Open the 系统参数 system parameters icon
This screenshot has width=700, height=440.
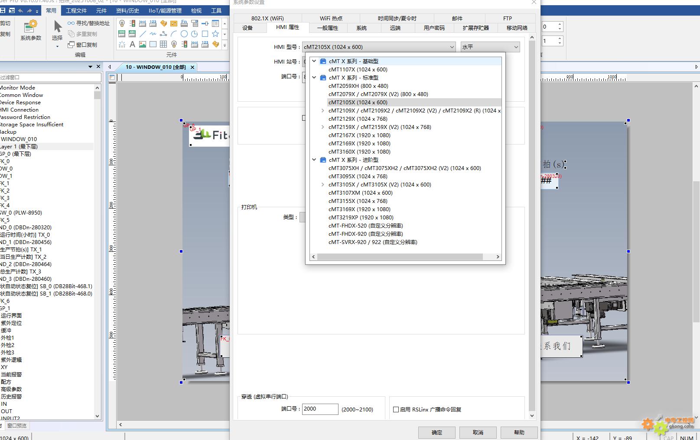pos(30,30)
